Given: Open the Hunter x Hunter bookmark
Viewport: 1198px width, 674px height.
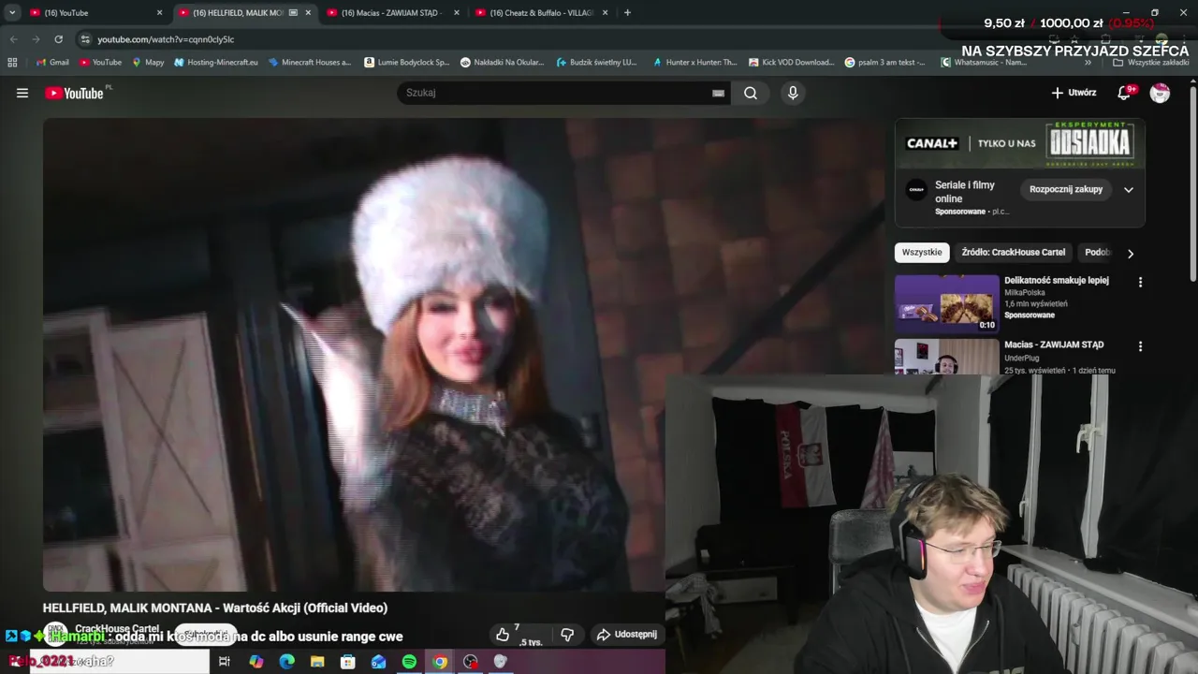Looking at the screenshot, I should [694, 62].
